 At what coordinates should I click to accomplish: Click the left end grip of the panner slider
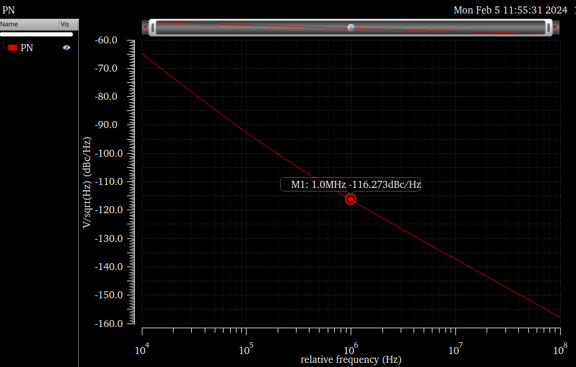point(152,26)
